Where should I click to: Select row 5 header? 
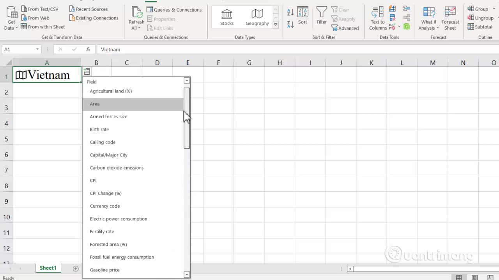(x=6, y=139)
